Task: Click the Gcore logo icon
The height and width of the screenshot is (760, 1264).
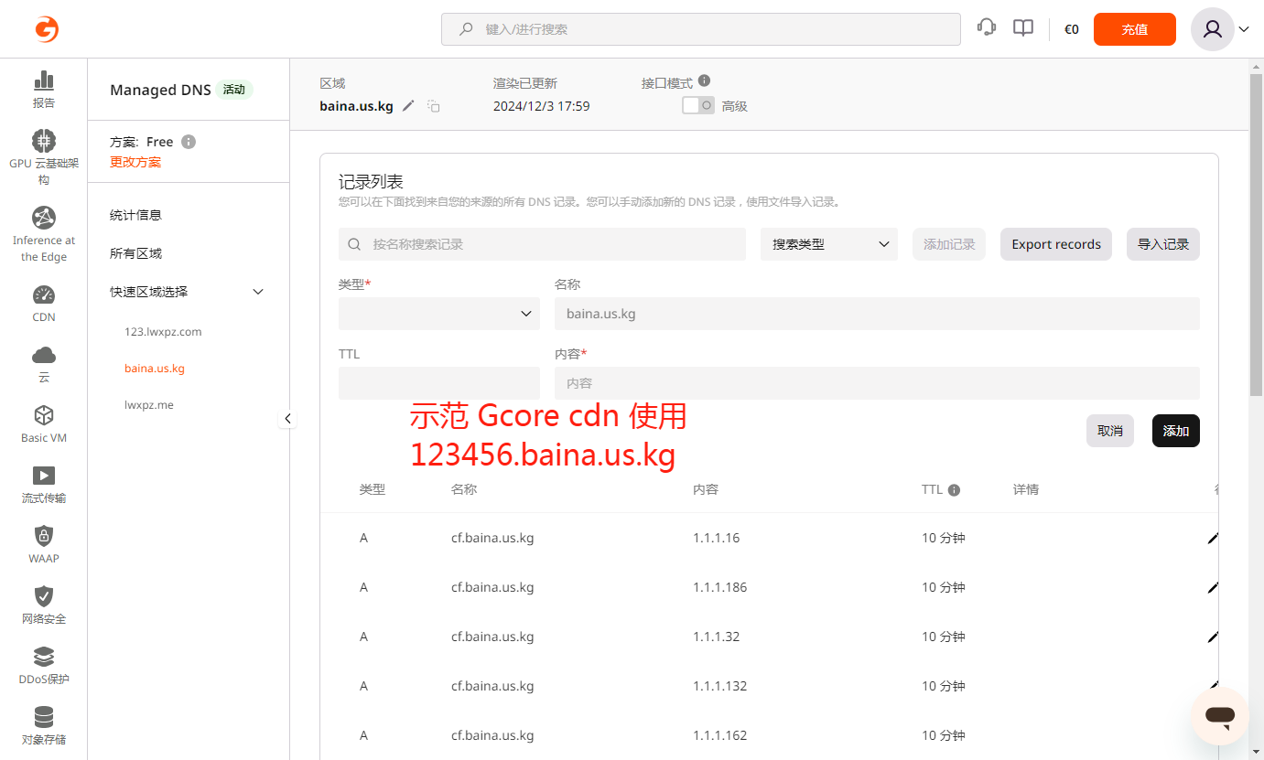Action: point(47,29)
